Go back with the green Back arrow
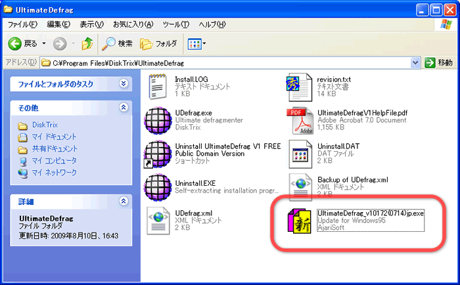This screenshot has width=460, height=285. [14, 44]
